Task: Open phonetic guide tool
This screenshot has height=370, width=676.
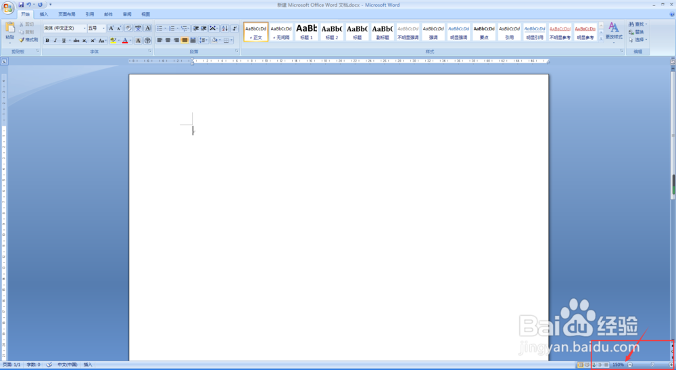Action: [x=138, y=28]
